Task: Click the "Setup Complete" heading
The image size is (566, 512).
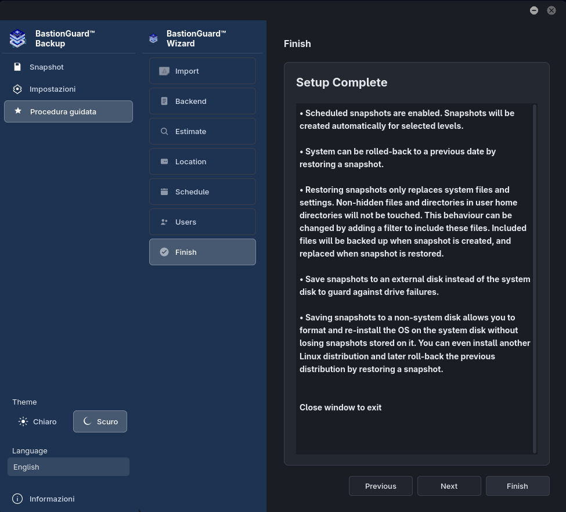Action: pyautogui.click(x=341, y=82)
